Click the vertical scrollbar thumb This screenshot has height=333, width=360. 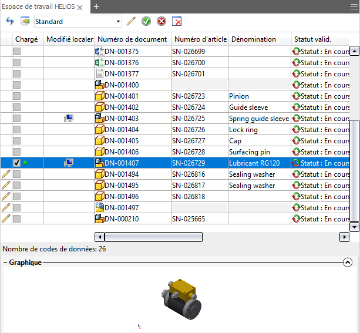tap(355, 170)
